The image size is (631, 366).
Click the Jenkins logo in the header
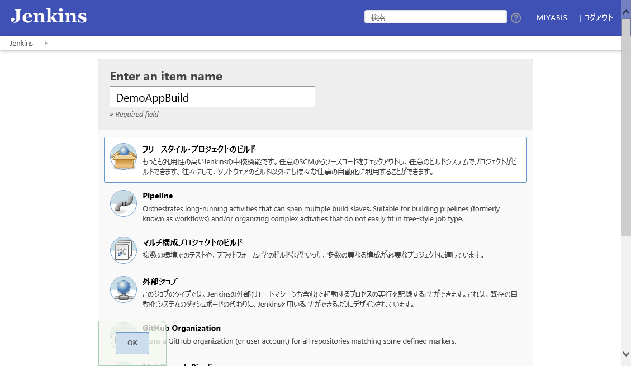tap(49, 17)
